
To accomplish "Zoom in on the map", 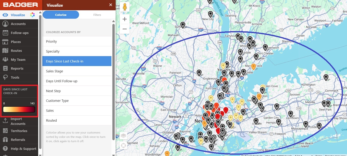I will tap(125, 19).
